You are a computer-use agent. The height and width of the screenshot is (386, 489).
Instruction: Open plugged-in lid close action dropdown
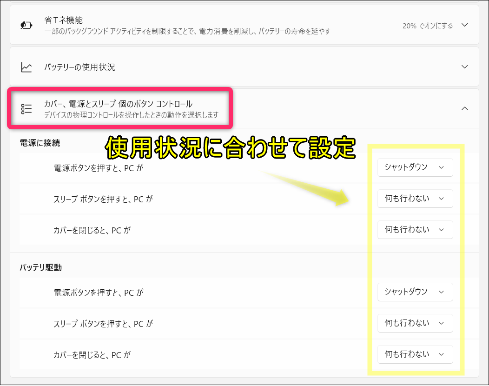pyautogui.click(x=415, y=229)
